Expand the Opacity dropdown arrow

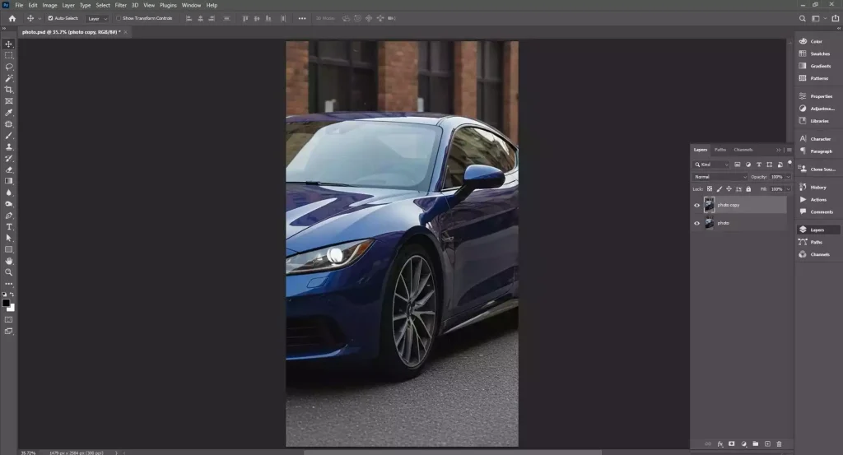788,177
